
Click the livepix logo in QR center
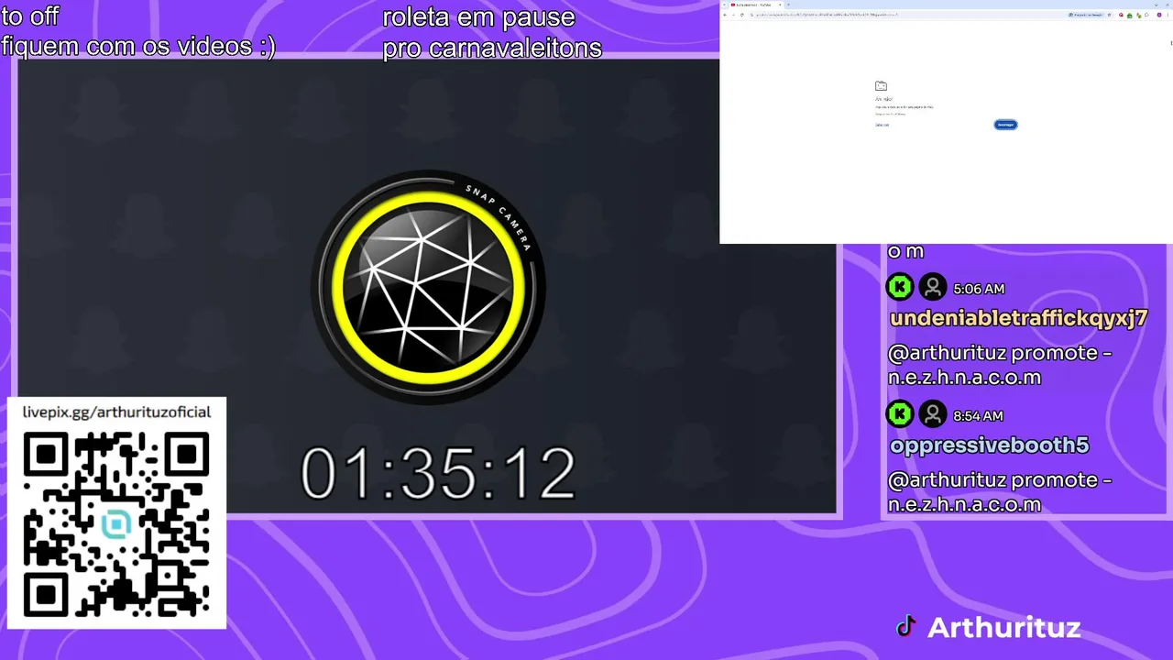pyautogui.click(x=116, y=524)
